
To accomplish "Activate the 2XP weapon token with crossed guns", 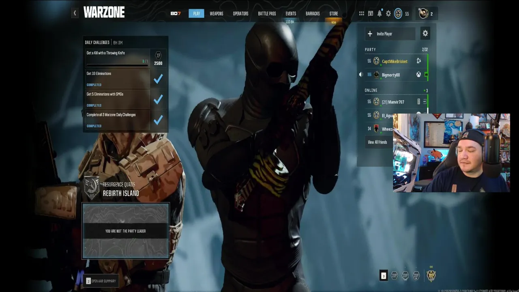I will click(x=405, y=276).
